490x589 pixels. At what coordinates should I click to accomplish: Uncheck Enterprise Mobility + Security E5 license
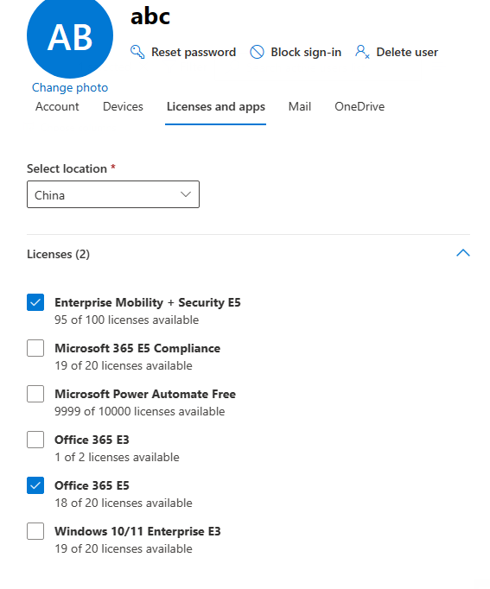pos(35,302)
